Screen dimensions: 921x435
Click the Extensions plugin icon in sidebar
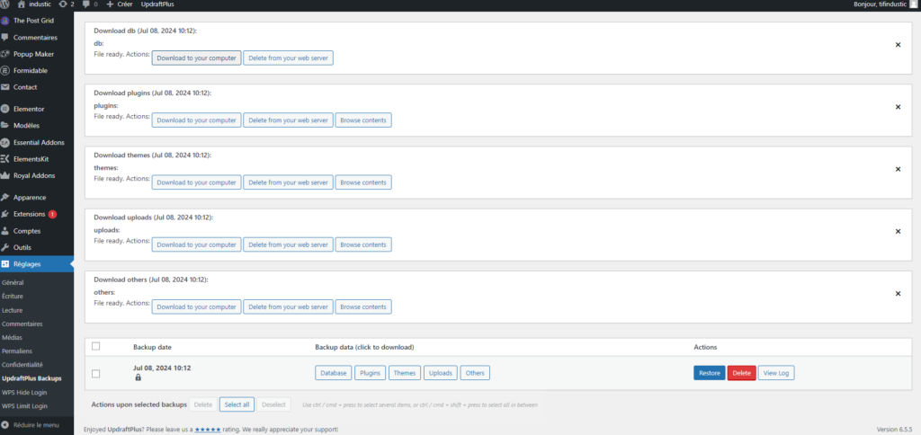coord(6,214)
